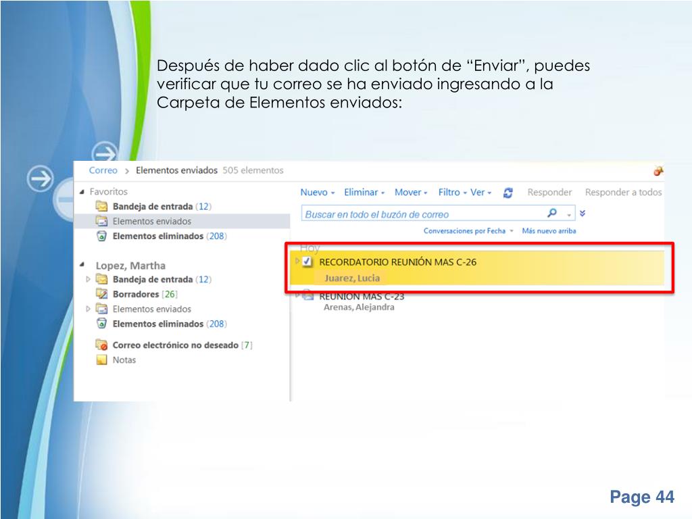The image size is (692, 519).
Task: Click the Elementos enviados folder icon in Favoritos
Action: point(101,221)
